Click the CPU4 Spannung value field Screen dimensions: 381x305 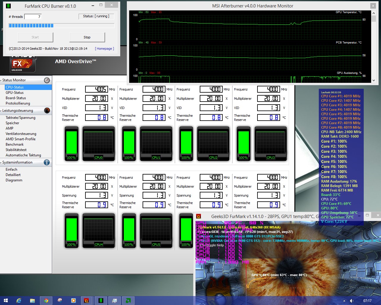pos(96,195)
